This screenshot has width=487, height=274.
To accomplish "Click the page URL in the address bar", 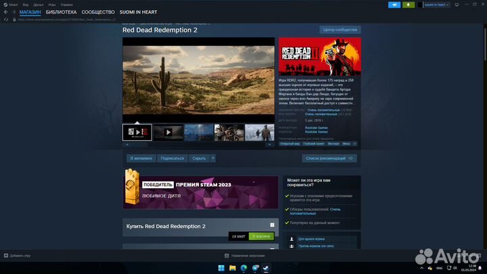I will click(x=67, y=20).
